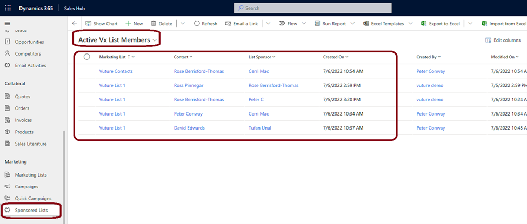Click the Opportunities sidebar icon

[8, 42]
